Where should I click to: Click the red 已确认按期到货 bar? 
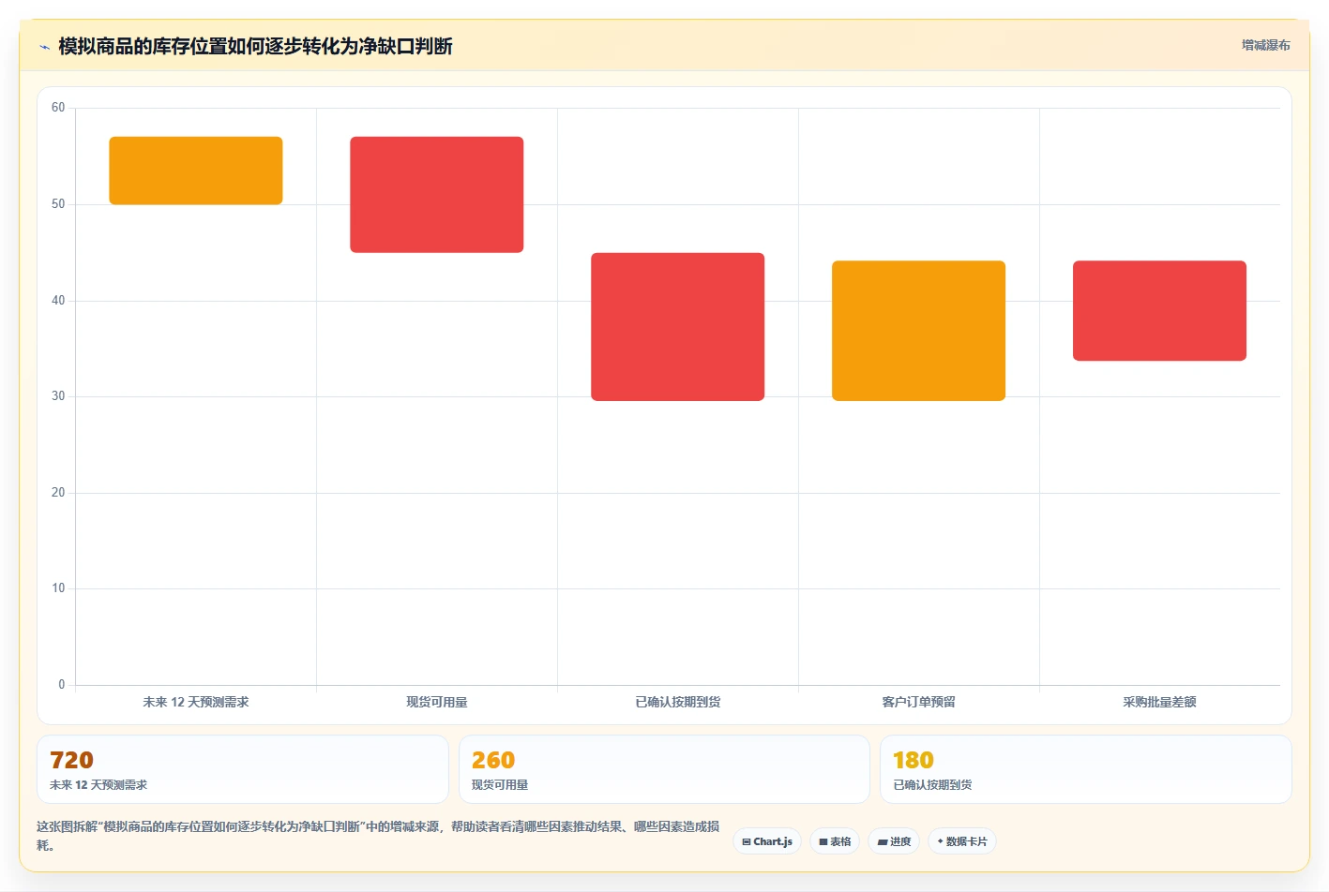[678, 327]
